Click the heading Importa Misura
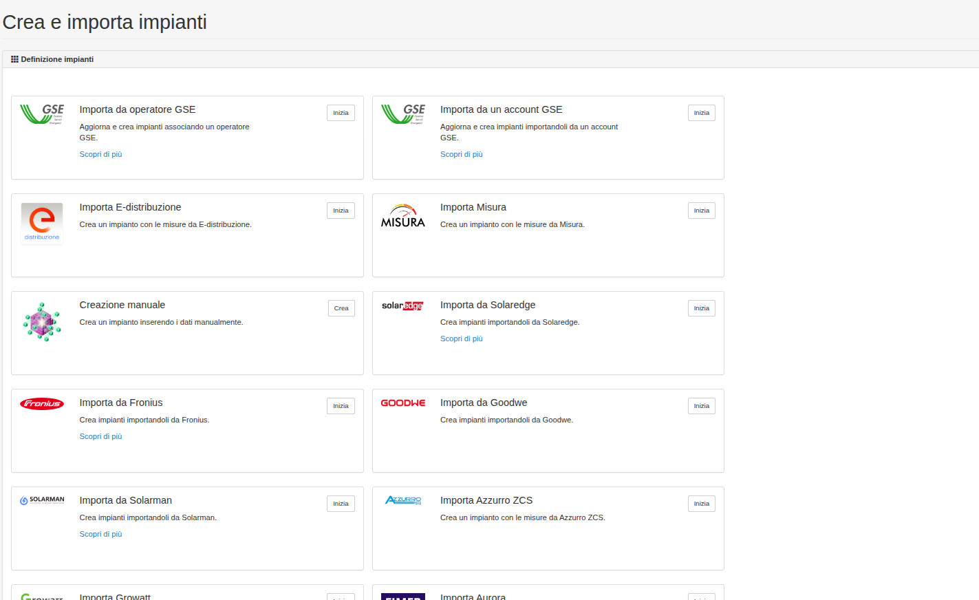 (473, 207)
